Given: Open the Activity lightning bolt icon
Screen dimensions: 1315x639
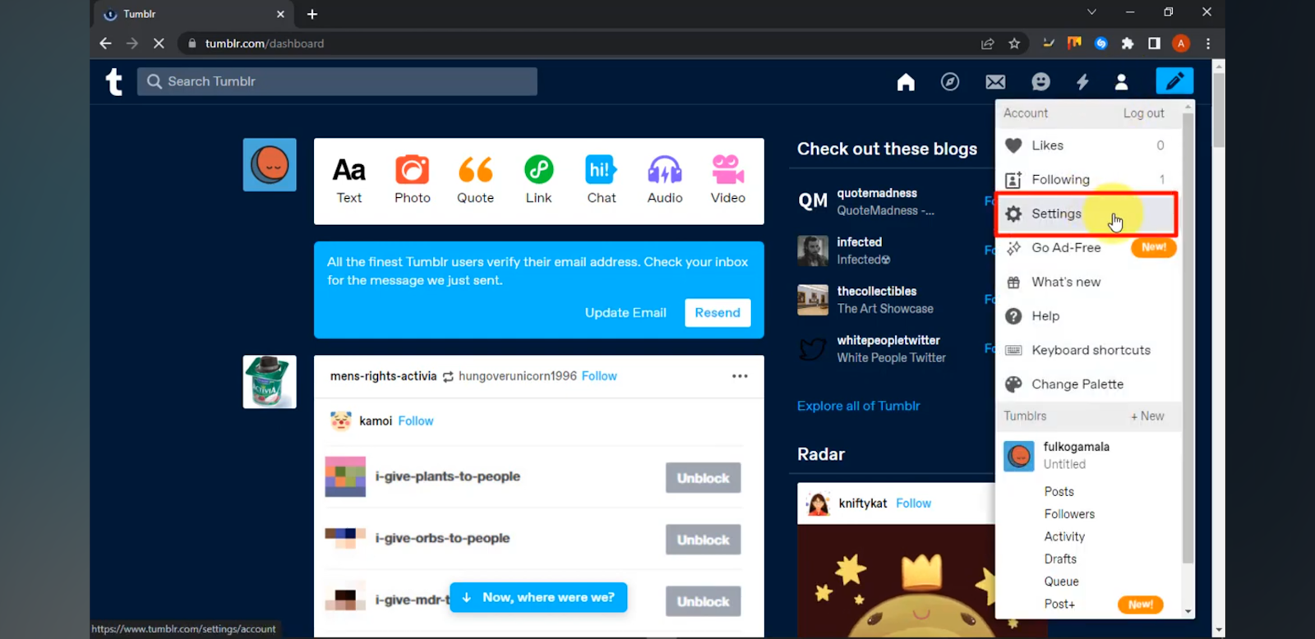Looking at the screenshot, I should pyautogui.click(x=1082, y=81).
